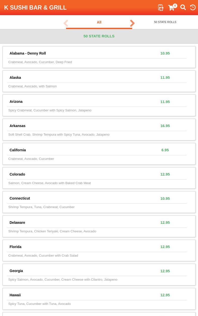Select the Florida roll
198x316 pixels.
pyautogui.click(x=16, y=247)
